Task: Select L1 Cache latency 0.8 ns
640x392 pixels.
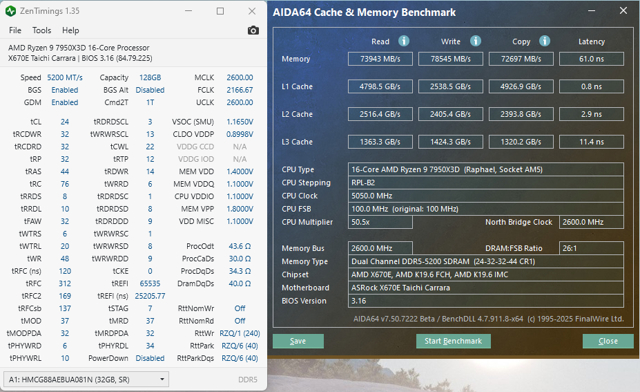Action: (x=592, y=86)
